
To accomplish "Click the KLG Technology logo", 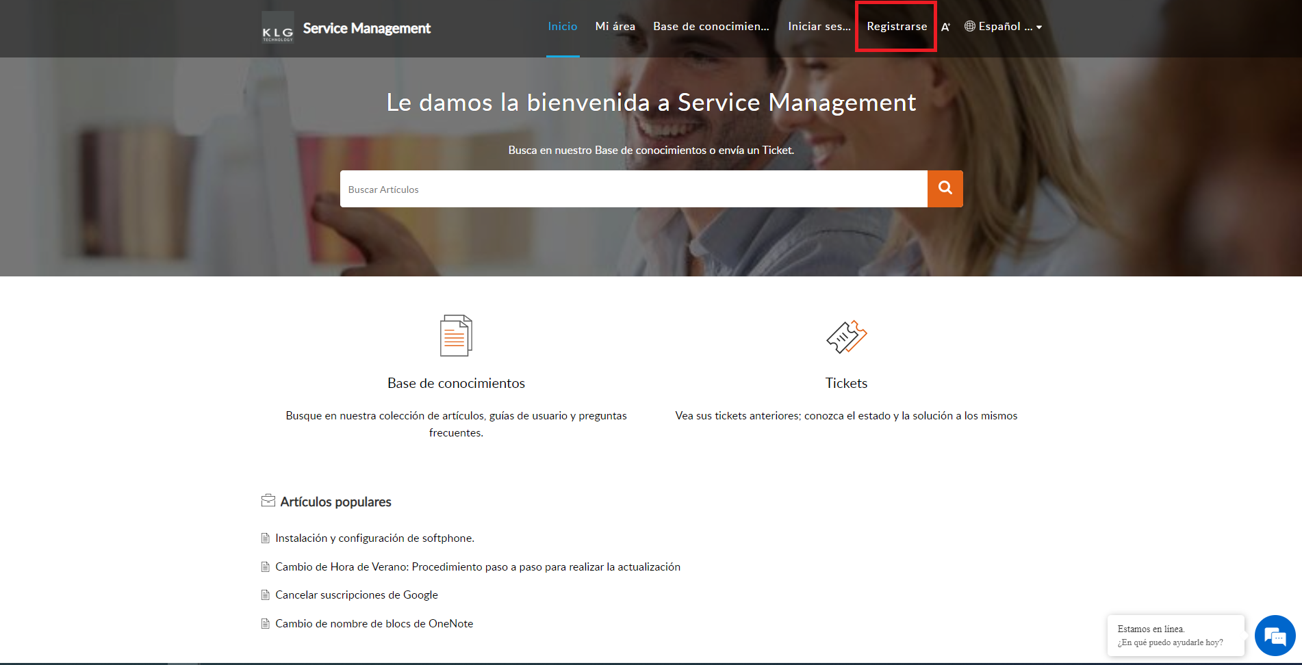I will (x=278, y=27).
